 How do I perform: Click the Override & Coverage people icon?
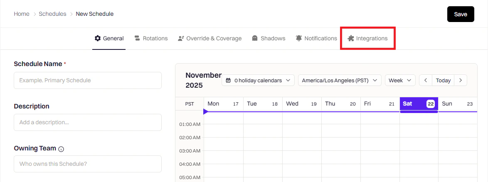click(x=181, y=38)
